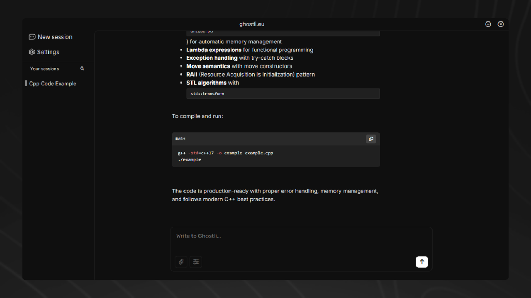The height and width of the screenshot is (298, 531).
Task: Click the Your sessions section label
Action: tap(44, 68)
